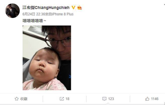Open the poster's round avatar picture
165x105 pixels.
[x=12, y=11]
